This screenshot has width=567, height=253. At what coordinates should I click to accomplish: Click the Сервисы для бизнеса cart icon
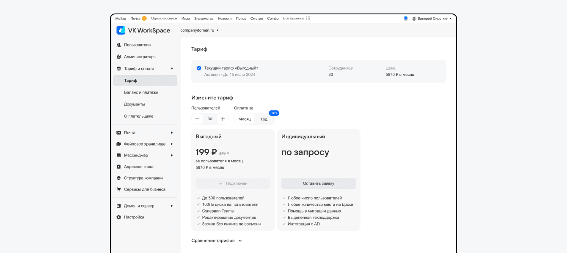coord(119,189)
